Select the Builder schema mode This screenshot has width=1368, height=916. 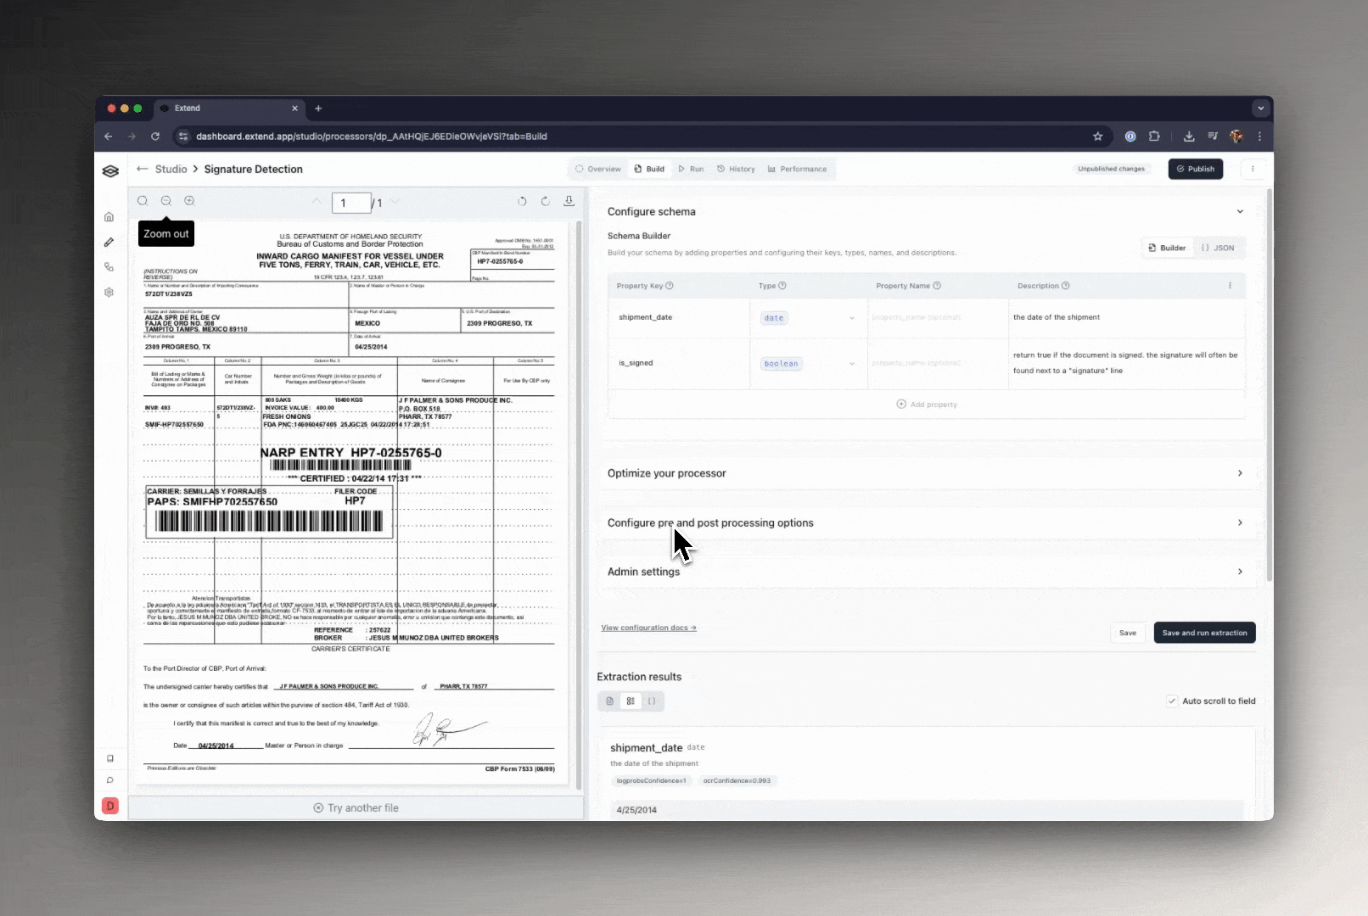pos(1167,248)
